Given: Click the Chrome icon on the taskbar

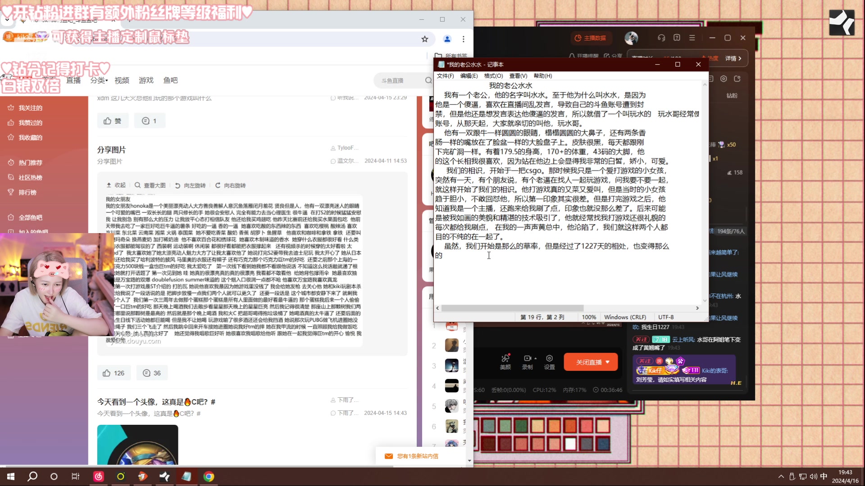Looking at the screenshot, I should tap(209, 476).
